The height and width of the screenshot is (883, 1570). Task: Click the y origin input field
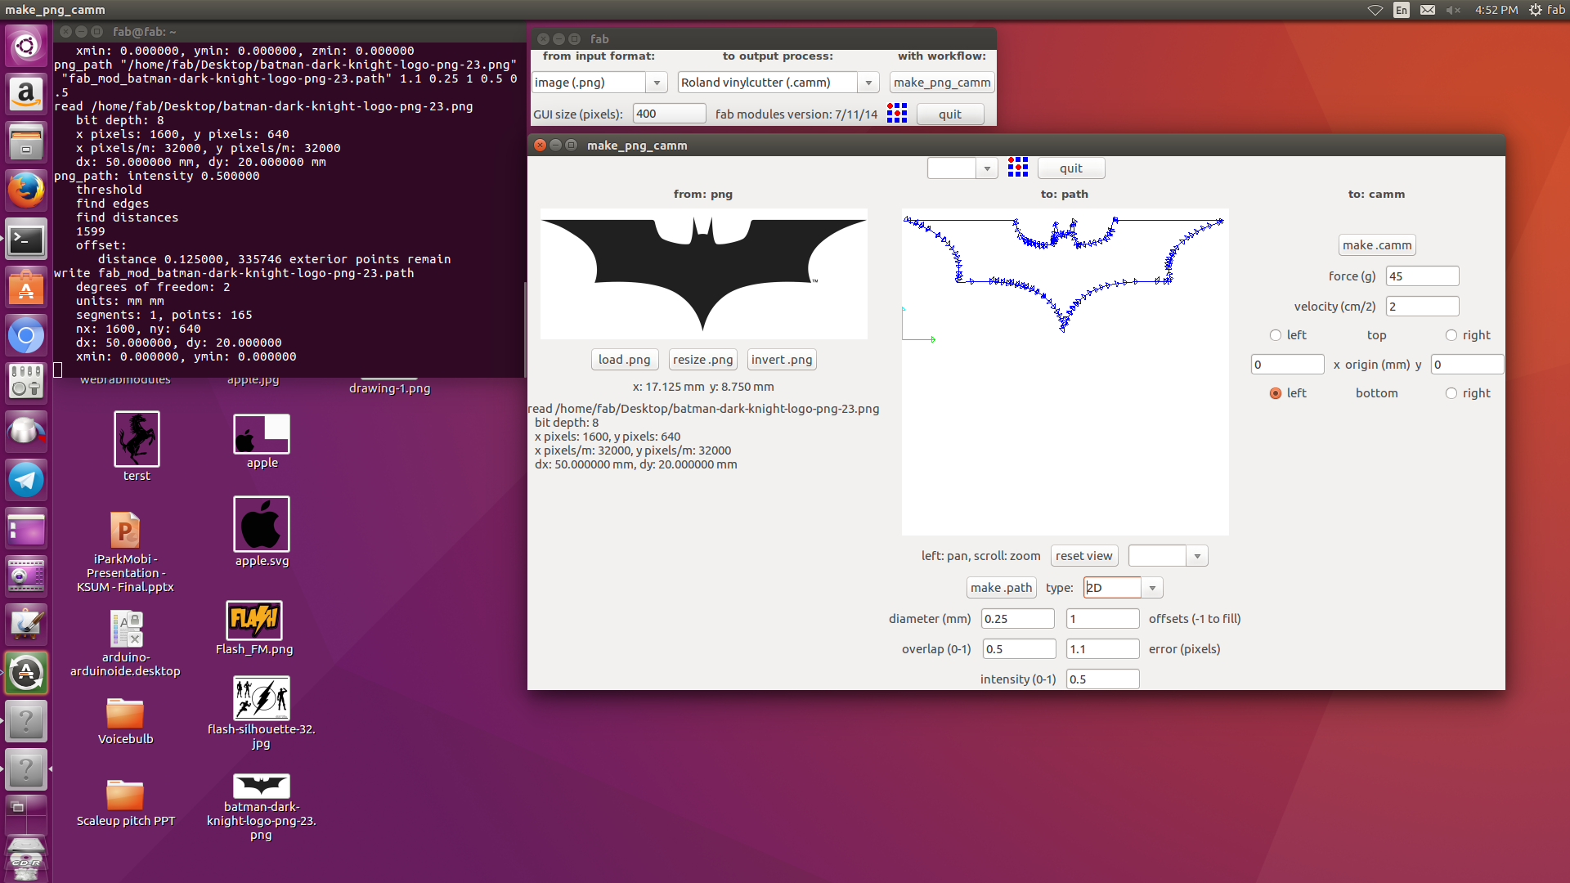pos(1467,365)
